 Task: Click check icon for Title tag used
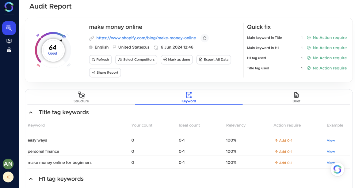pos(309,68)
